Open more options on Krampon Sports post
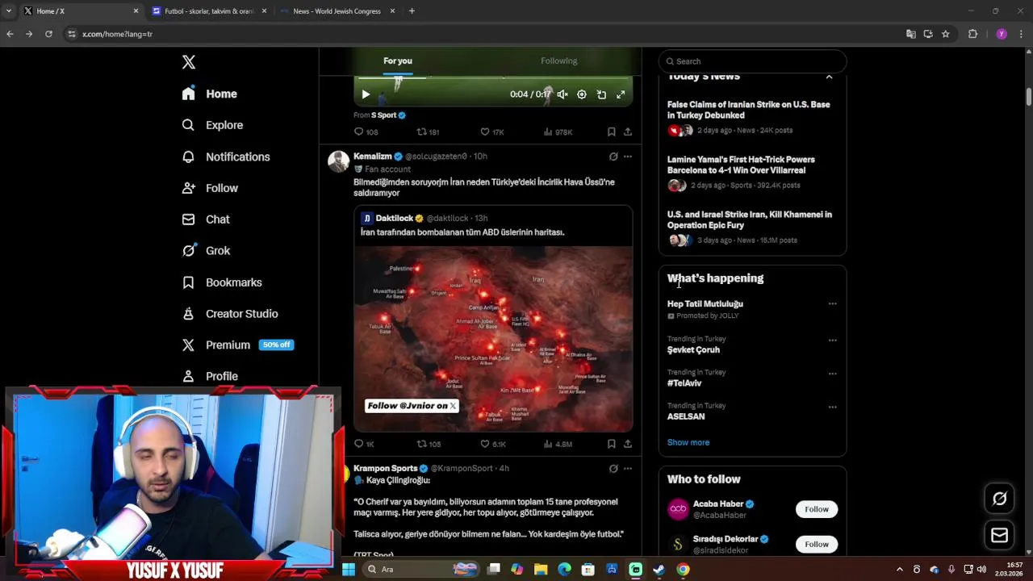The image size is (1033, 581). click(628, 469)
